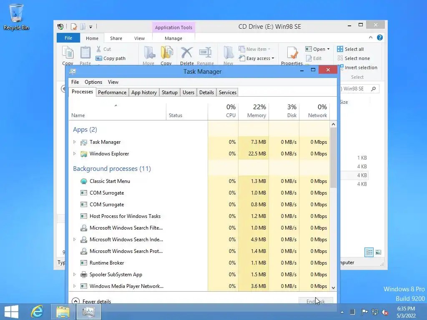427x320 pixels.
Task: Click the Task Manager app row icon
Action: (x=83, y=142)
